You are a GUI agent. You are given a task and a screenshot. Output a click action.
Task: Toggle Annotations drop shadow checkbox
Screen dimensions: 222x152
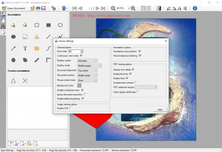click(x=139, y=51)
